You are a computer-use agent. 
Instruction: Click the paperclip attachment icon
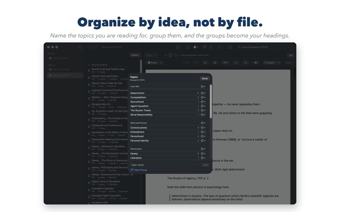pyautogui.click(x=210, y=47)
